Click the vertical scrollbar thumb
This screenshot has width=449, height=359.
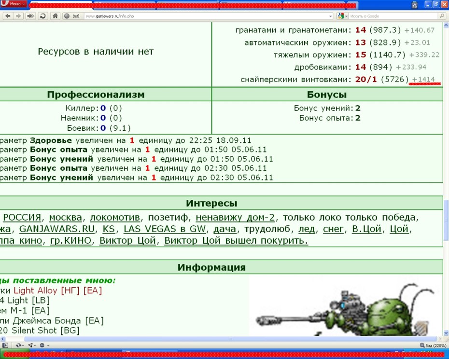click(446, 221)
